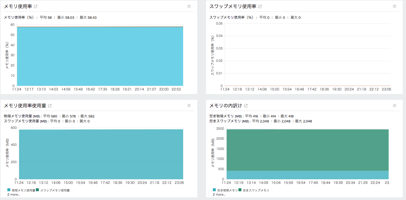This screenshot has height=200, width=406.
Task: Open the スワップメモリ使用率 panel hamburger menu
Action: (395, 6)
